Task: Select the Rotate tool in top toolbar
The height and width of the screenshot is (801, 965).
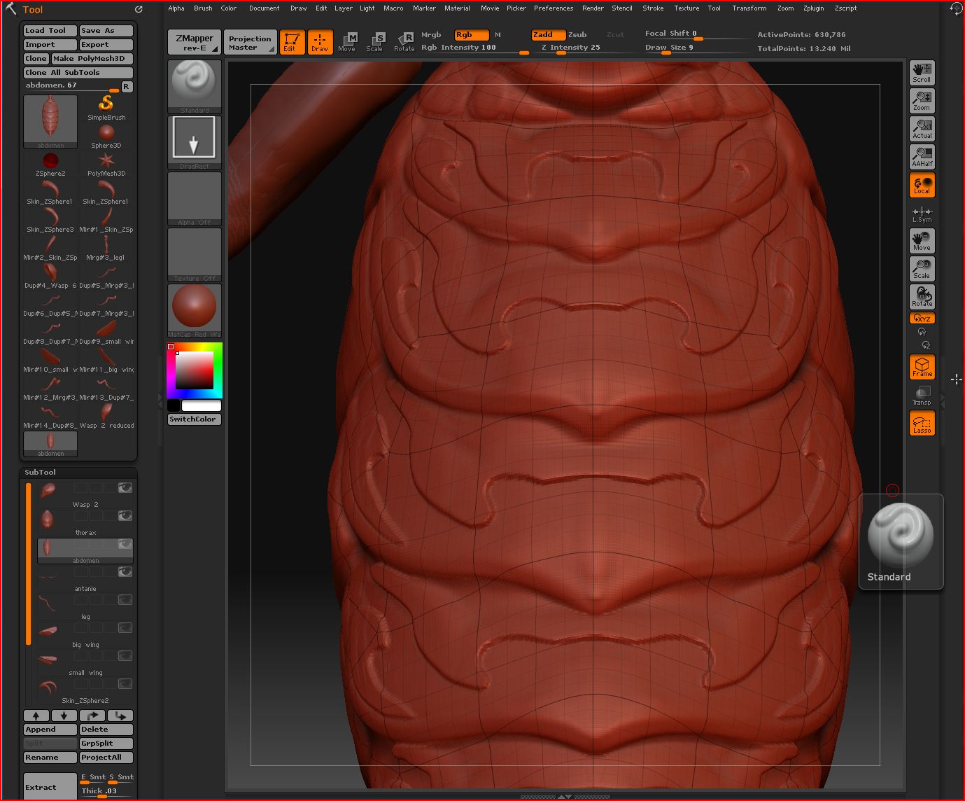Action: 404,41
